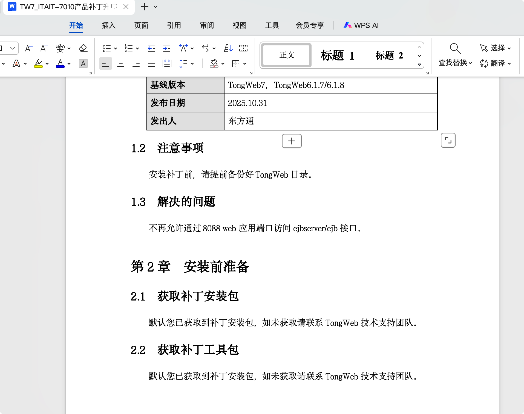
Task: Click the 2025.10.31 table cell
Action: [x=331, y=103]
